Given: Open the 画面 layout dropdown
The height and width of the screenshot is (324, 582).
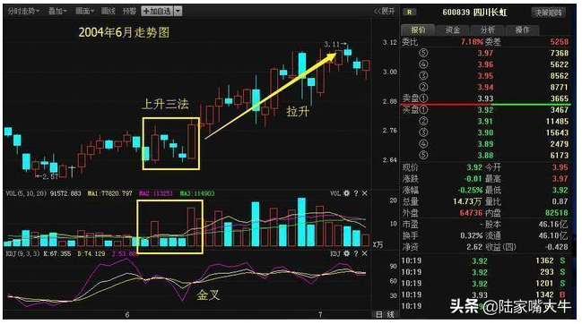Looking at the screenshot, I should tap(84, 11).
